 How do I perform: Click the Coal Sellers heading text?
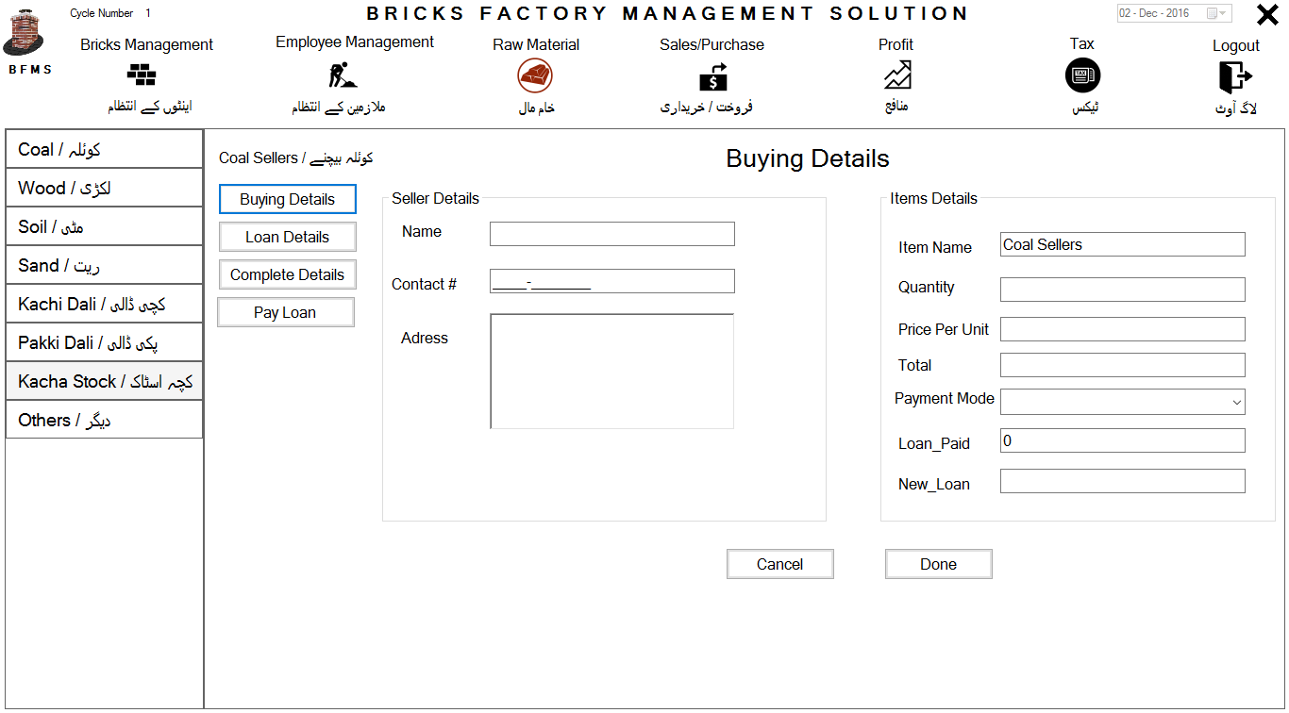296,158
